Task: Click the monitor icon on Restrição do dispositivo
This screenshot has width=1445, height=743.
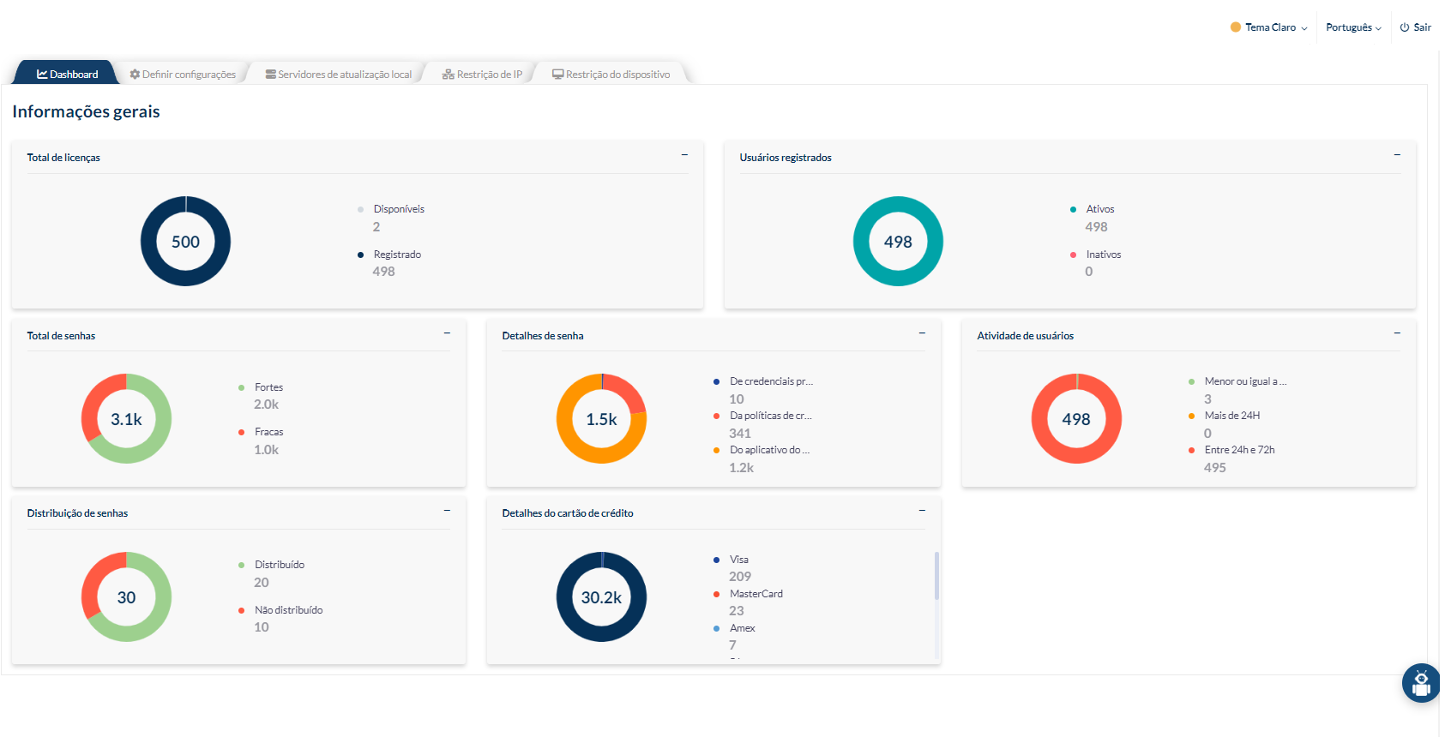Action: click(557, 75)
